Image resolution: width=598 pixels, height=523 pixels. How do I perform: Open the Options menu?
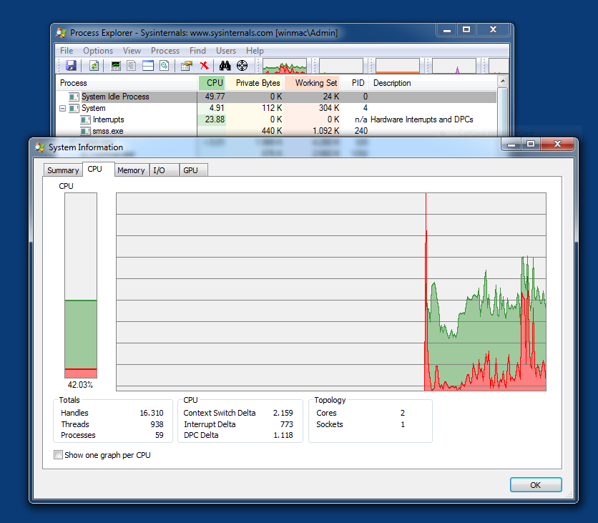98,51
